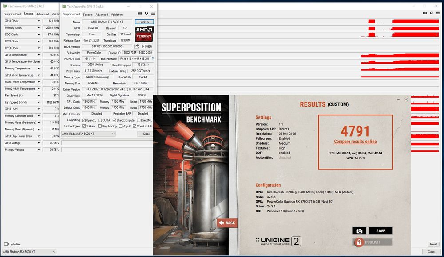Open the GPU Clock sensor dropdown arrow
444x257 pixels.
coord(39,21)
